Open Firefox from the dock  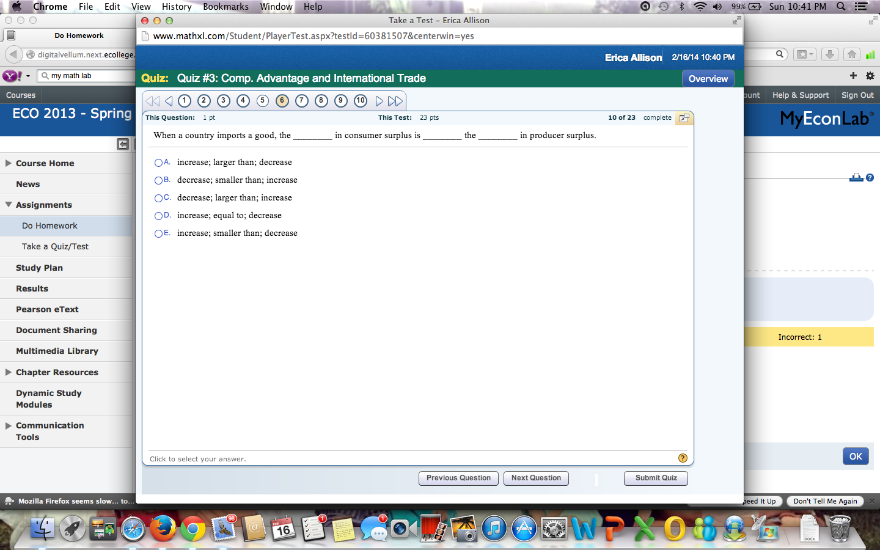[x=163, y=529]
